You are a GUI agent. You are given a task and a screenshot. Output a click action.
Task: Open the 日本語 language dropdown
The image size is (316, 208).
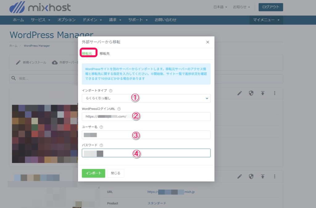[220, 6]
